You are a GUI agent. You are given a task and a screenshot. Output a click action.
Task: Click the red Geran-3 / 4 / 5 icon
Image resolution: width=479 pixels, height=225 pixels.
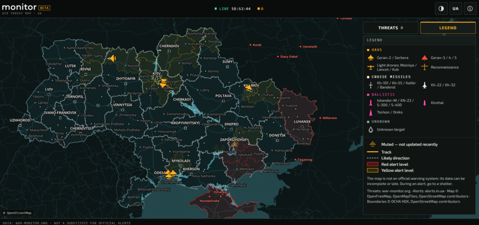[x=425, y=57]
